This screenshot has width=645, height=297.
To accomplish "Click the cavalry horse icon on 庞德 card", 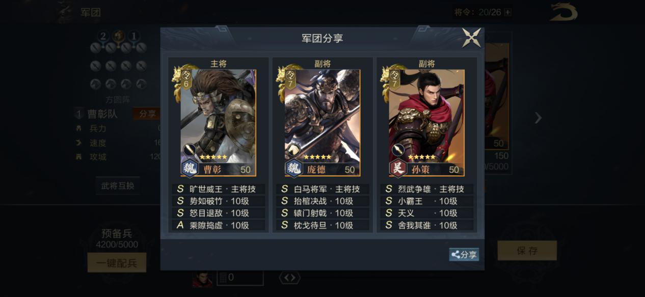I will pos(292,150).
